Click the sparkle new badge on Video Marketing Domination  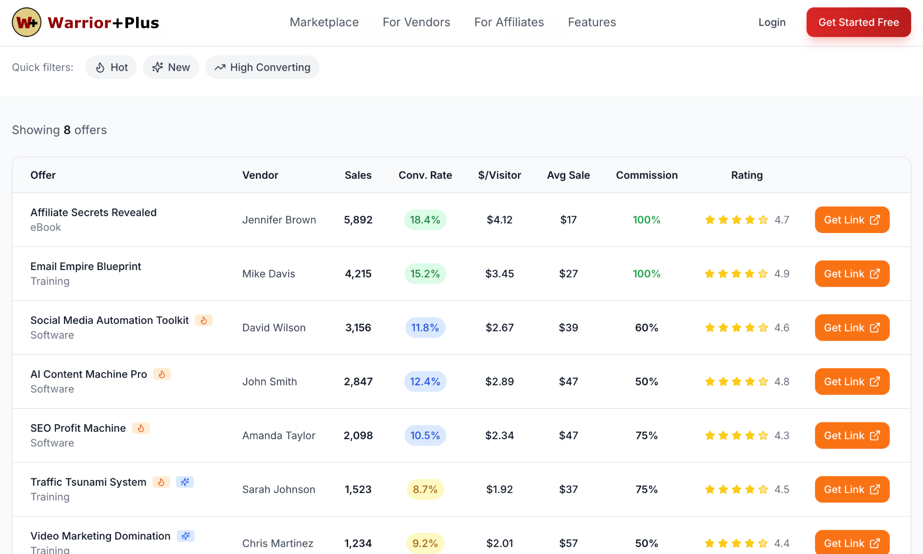click(x=186, y=536)
